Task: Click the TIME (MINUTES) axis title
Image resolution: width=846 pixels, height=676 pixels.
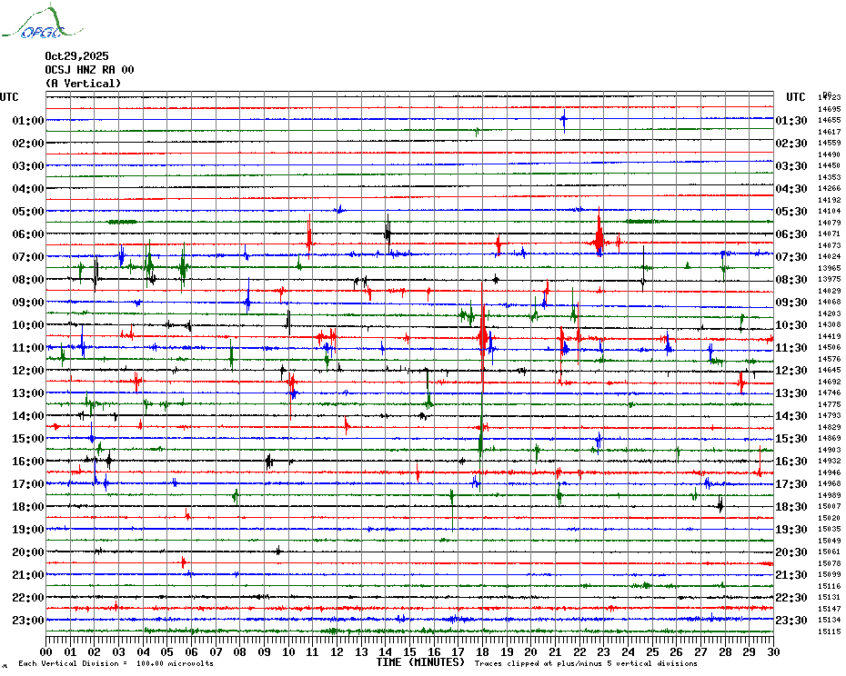Action: point(420,662)
